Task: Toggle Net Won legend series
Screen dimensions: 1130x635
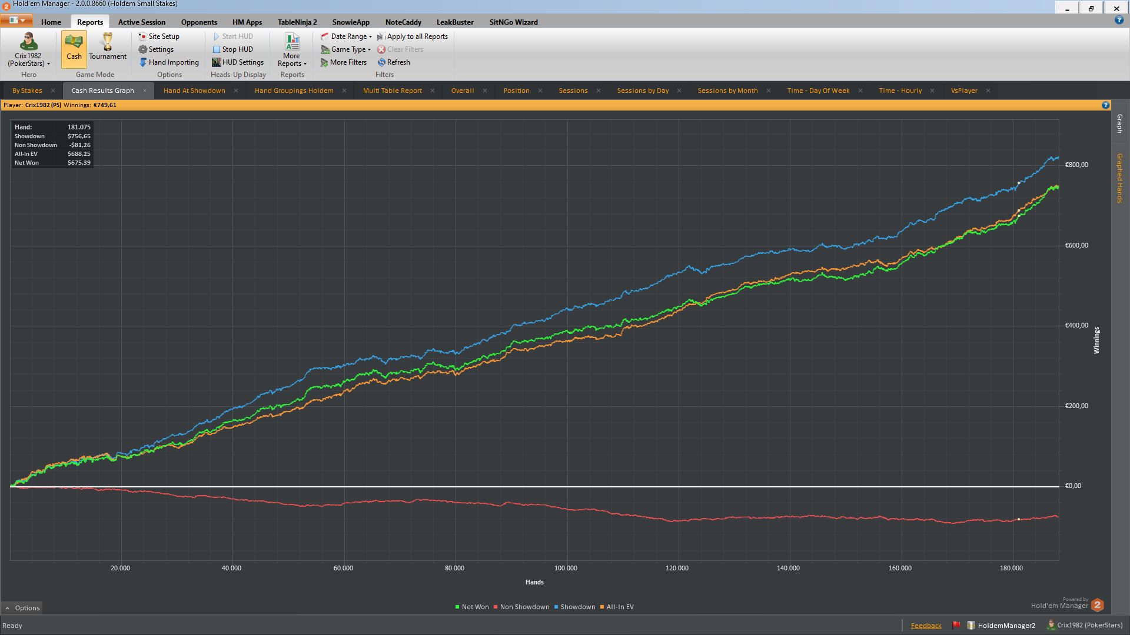Action: tap(472, 607)
